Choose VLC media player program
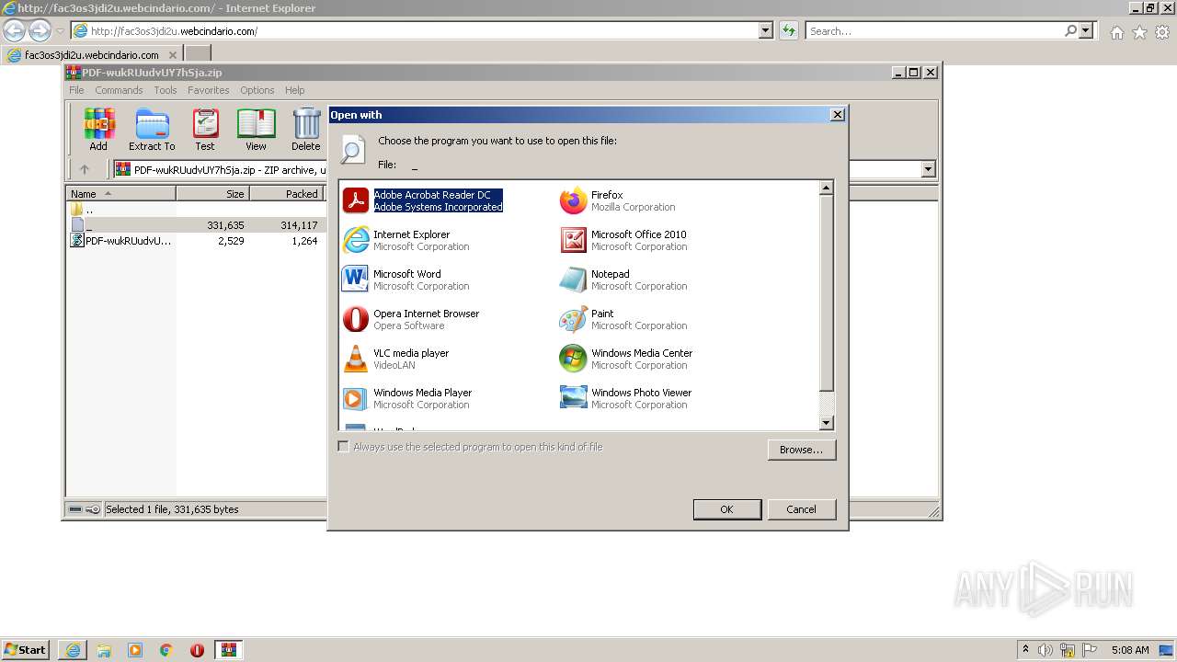Viewport: 1177px width, 662px height. 396,359
